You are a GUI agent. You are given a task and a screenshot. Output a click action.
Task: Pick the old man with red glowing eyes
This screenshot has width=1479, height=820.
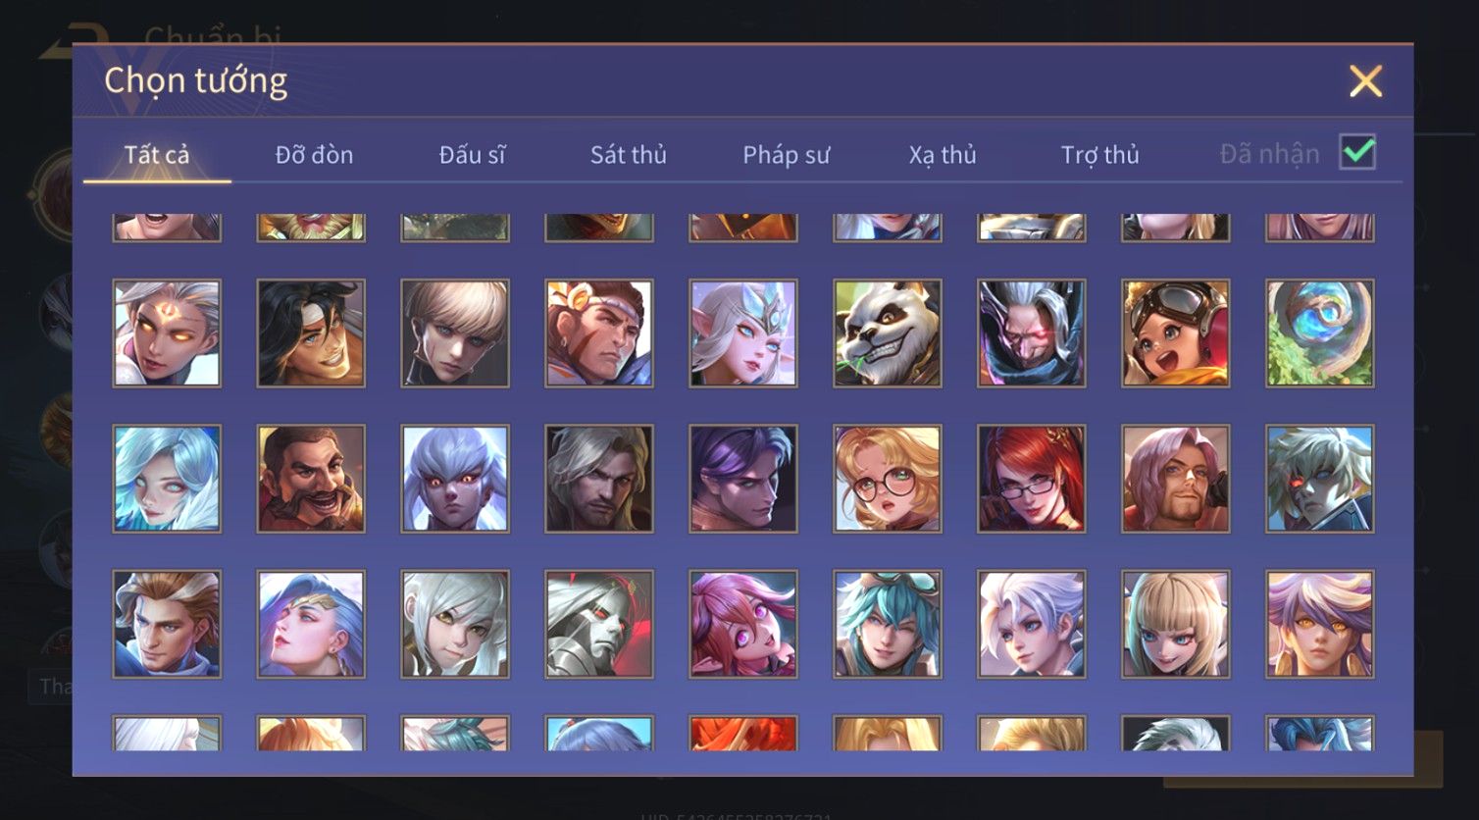[x=1032, y=333]
